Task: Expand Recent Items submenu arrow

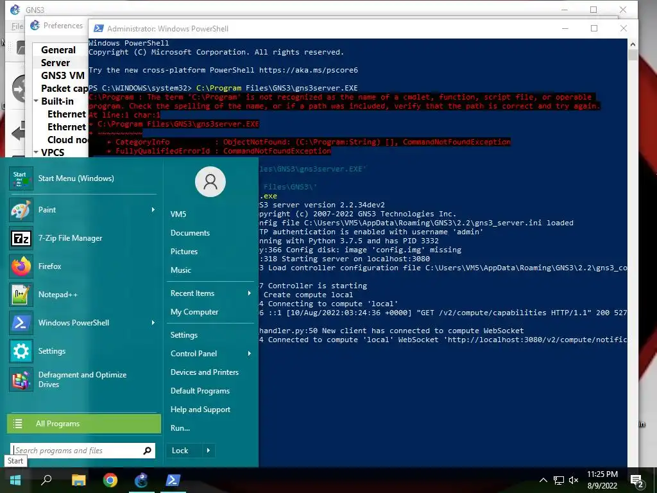Action: [x=250, y=293]
